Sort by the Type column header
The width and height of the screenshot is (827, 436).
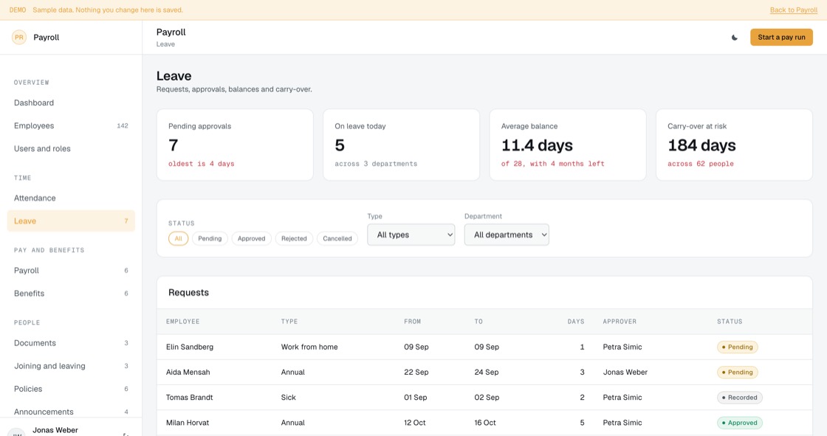click(289, 321)
